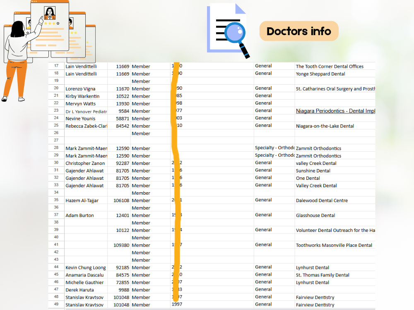Click the document search magnifier icon
Viewport: 414px width, 310px height.
(x=228, y=30)
